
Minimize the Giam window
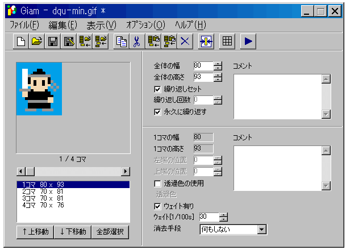click(x=307, y=11)
